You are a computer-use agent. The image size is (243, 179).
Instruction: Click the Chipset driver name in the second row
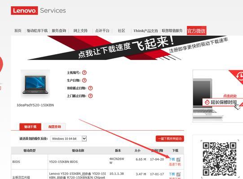point(77,175)
